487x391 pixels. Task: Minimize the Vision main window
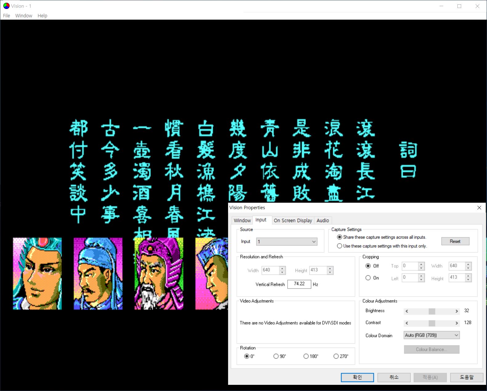[x=441, y=6]
